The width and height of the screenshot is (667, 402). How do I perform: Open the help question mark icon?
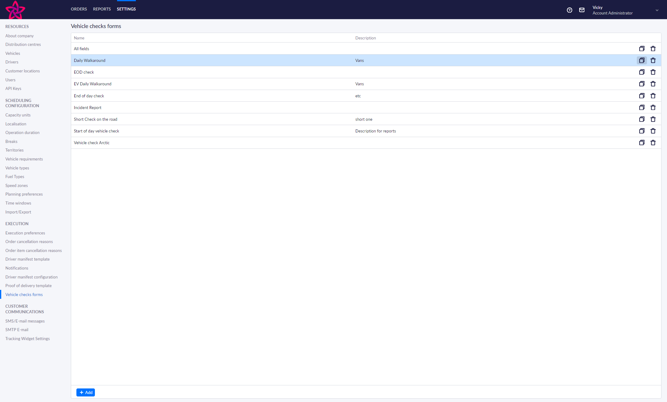(569, 10)
